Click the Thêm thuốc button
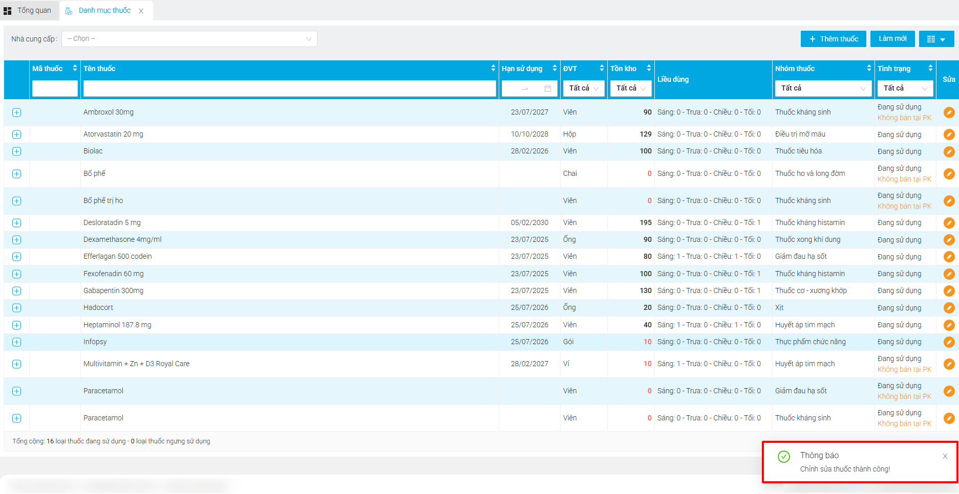Viewport: 959px width, 494px height. [x=834, y=39]
